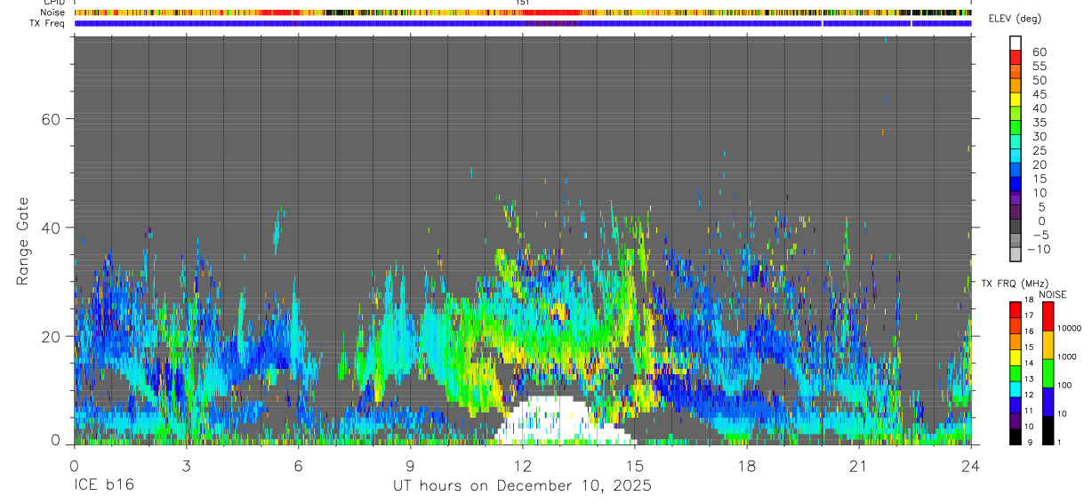
Task: Click the red top segment of TX FRQ colorbar
Action: pyautogui.click(x=1016, y=310)
